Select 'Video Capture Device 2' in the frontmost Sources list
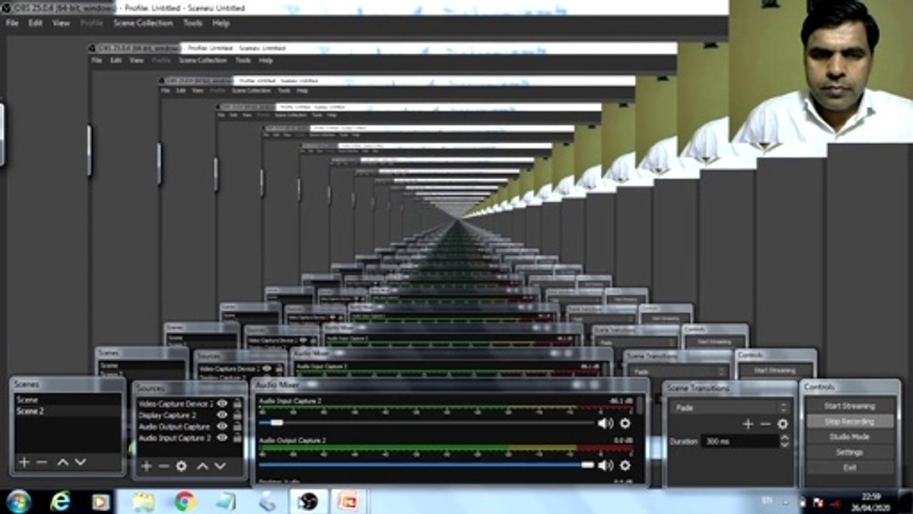The width and height of the screenshot is (913, 514). [x=175, y=403]
